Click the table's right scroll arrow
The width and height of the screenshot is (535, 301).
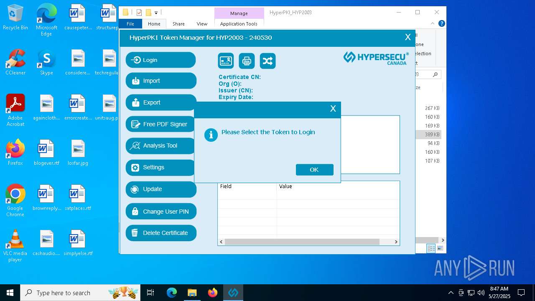(396, 242)
